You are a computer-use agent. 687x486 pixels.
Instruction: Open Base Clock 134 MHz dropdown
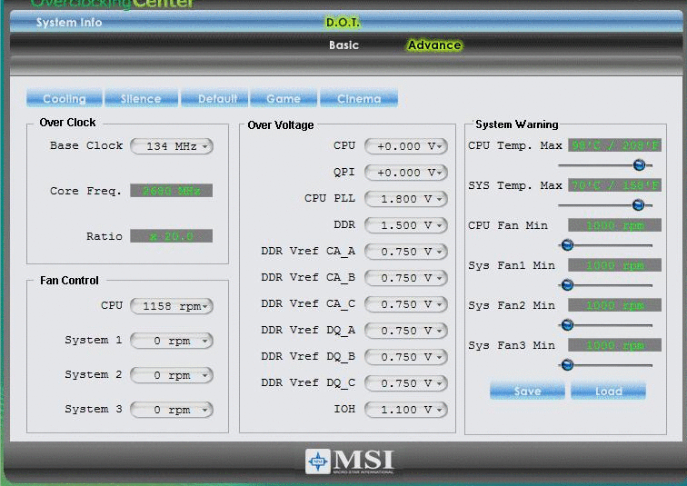[172, 146]
